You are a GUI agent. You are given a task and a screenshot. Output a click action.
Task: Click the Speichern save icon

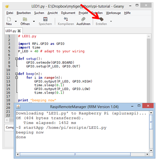coord(45,19)
